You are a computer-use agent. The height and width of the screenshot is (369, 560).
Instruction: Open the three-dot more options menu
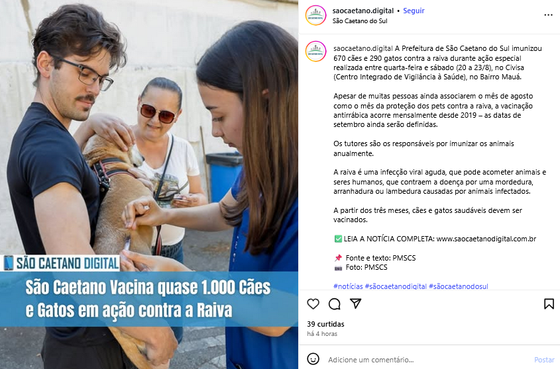[548, 15]
